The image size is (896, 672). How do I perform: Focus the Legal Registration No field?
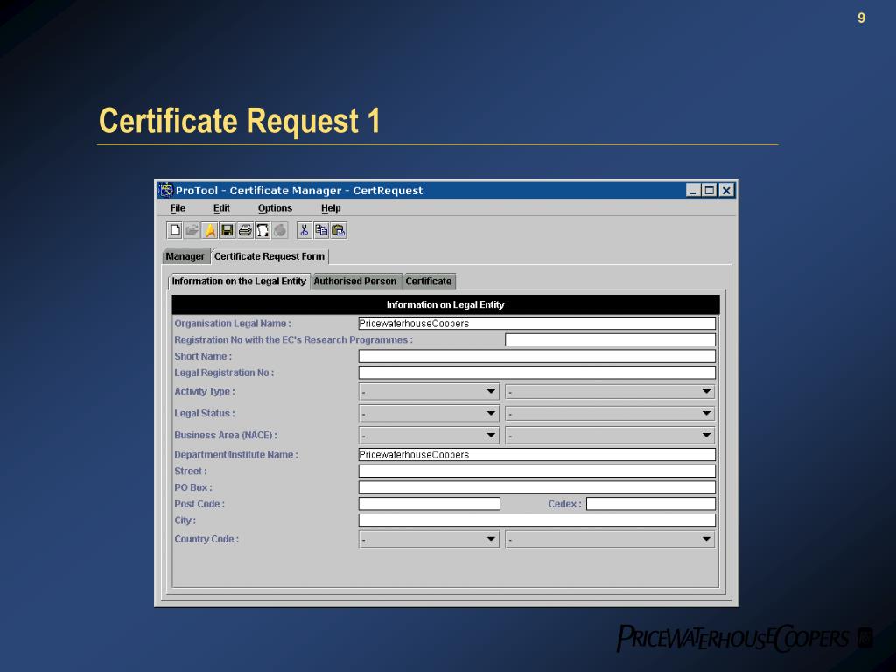537,373
